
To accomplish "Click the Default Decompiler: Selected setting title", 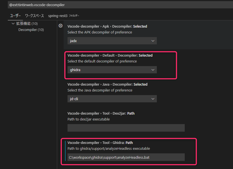I will 110,55.
